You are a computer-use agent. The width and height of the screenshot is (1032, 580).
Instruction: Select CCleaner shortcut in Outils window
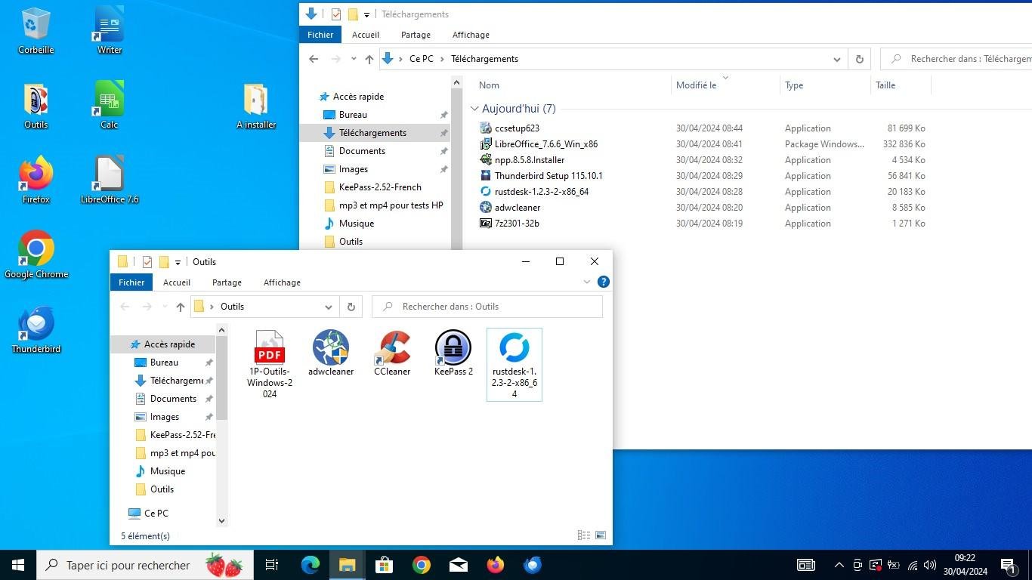coord(392,353)
